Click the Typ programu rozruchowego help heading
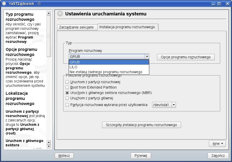 click(x=20, y=17)
